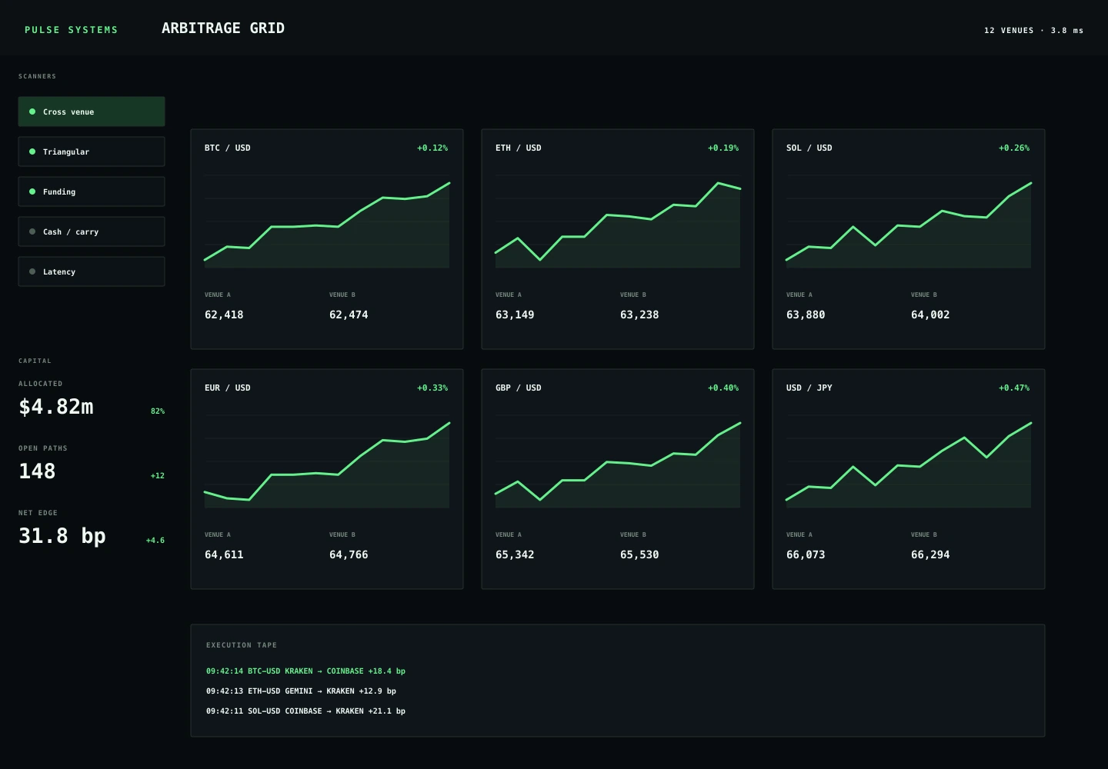Click BTC Venue A price 62,418
The image size is (1108, 769).
click(224, 315)
